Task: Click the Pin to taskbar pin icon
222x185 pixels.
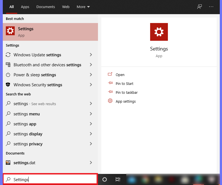Action: click(x=110, y=92)
